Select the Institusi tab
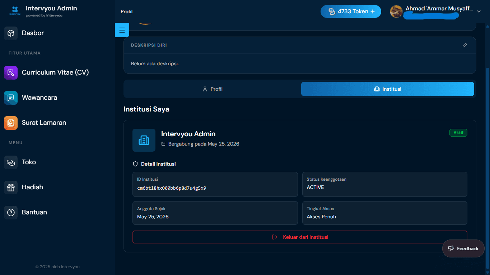The width and height of the screenshot is (490, 275). pyautogui.click(x=388, y=89)
